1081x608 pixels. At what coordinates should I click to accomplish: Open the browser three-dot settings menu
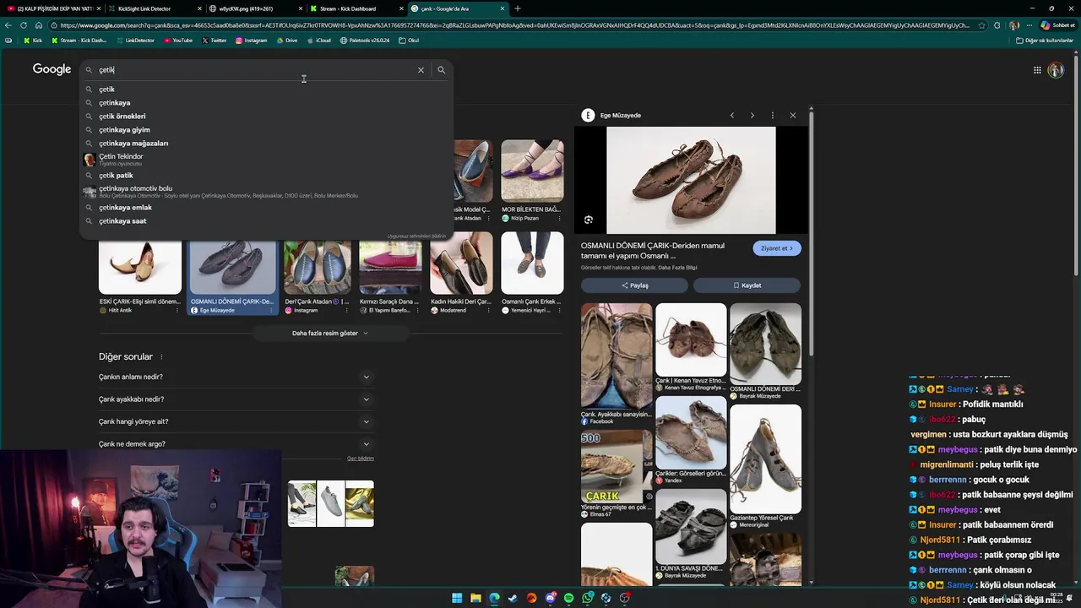(x=1029, y=25)
